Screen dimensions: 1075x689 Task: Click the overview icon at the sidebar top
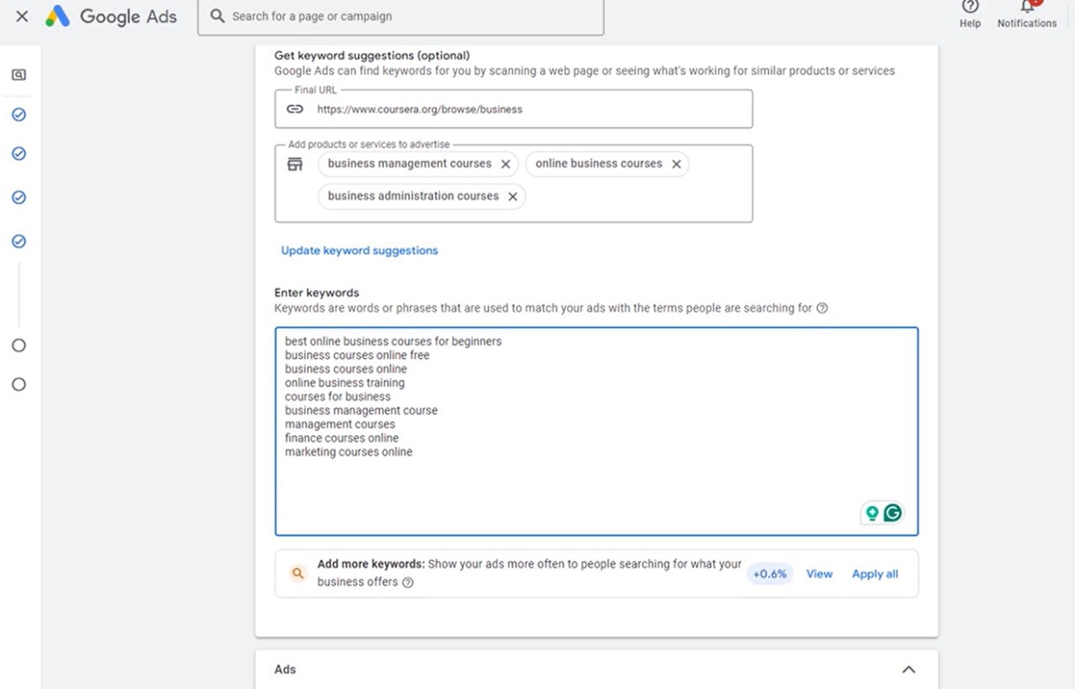(18, 75)
